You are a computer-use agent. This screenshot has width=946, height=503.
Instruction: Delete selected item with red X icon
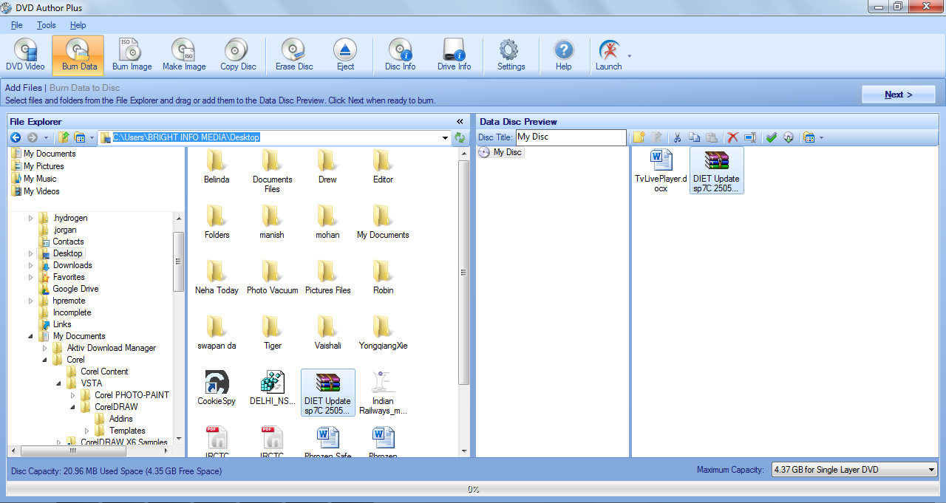coord(732,137)
